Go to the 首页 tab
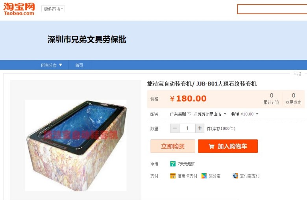This screenshot has height=200, width=307. tap(79, 65)
